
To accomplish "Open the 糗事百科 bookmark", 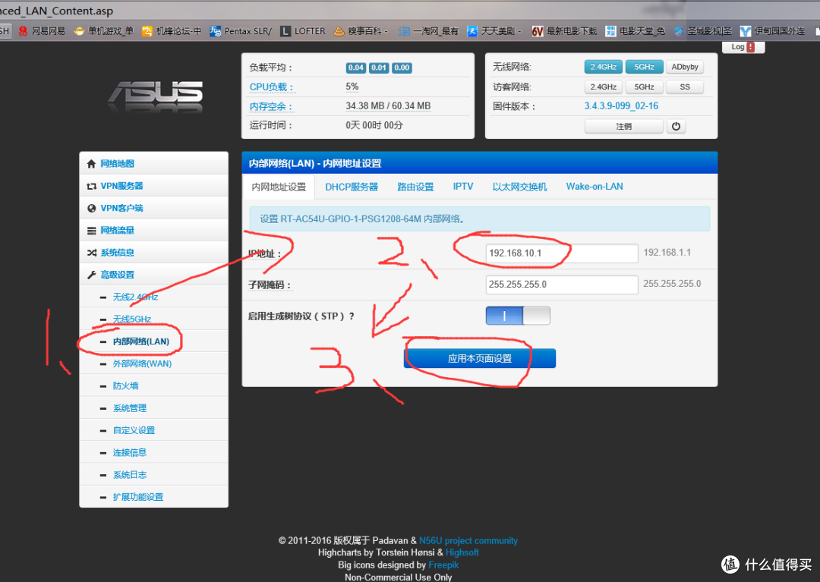I will pyautogui.click(x=361, y=31).
